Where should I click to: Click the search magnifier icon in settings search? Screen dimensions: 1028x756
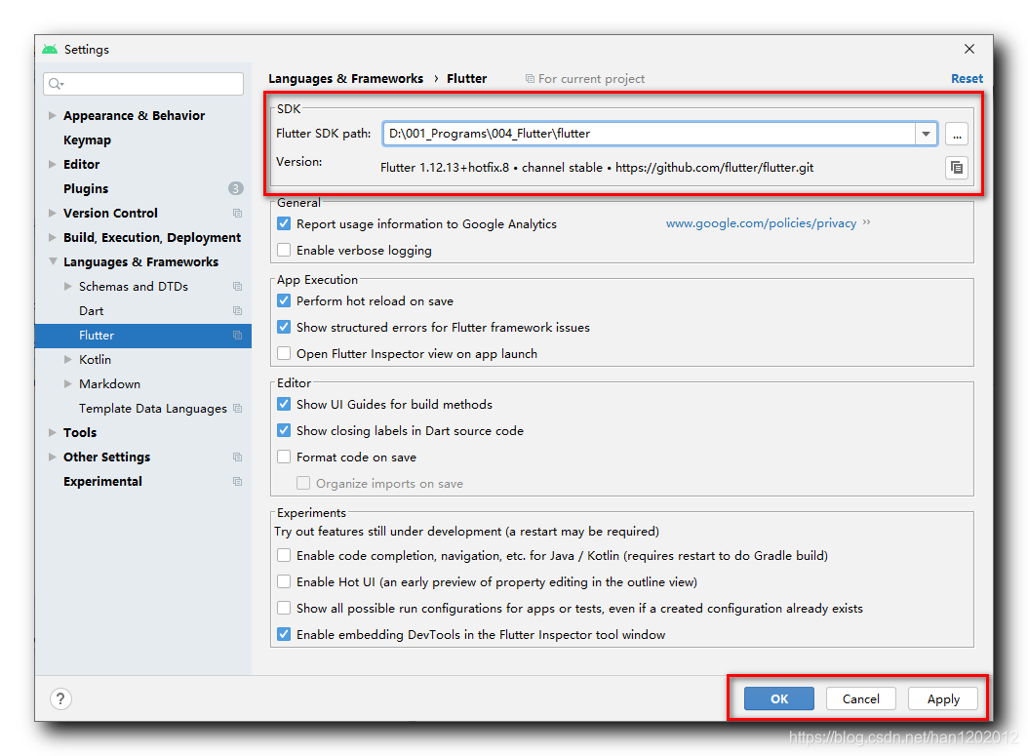[56, 84]
